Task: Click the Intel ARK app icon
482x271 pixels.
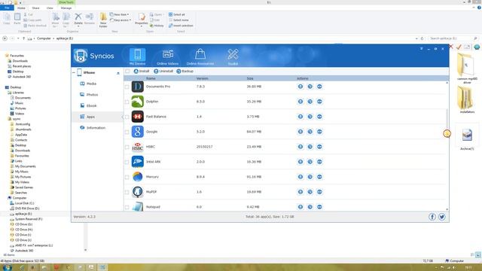Action: [x=137, y=162]
